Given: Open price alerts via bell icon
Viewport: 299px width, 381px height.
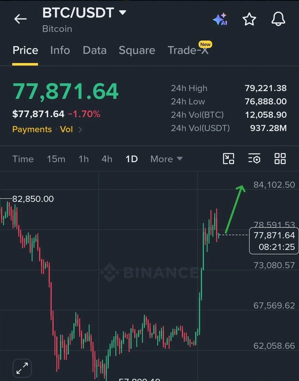Looking at the screenshot, I should (278, 19).
